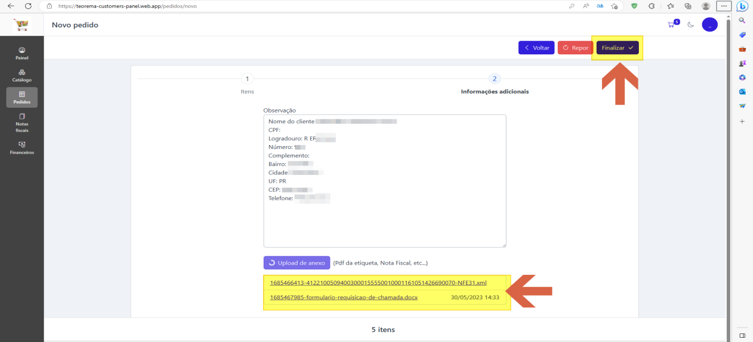Image resolution: width=753 pixels, height=342 pixels.
Task: Toggle dark mode moon icon
Action: [691, 25]
